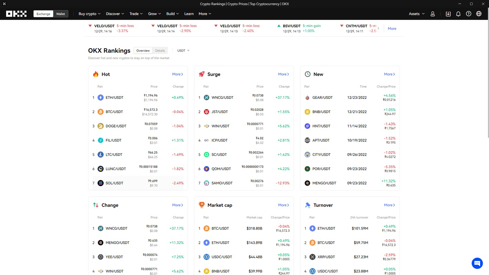Select the Overview view
Image resolution: width=489 pixels, height=275 pixels.
pyautogui.click(x=143, y=51)
